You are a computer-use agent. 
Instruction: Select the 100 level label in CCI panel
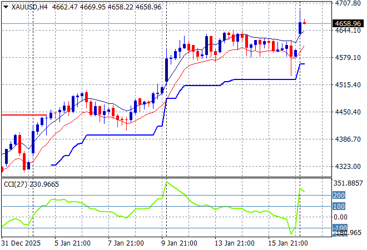pyautogui.click(x=339, y=207)
